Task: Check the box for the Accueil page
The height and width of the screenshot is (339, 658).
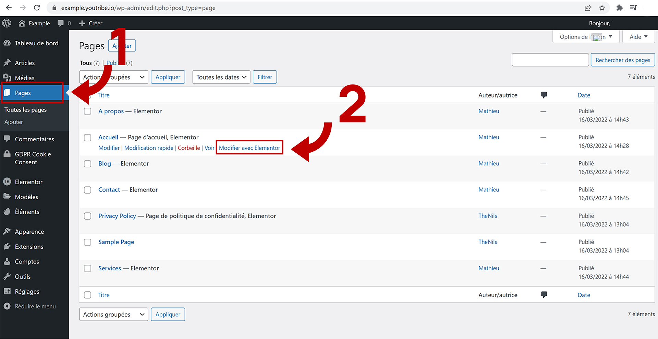Action: tap(88, 138)
